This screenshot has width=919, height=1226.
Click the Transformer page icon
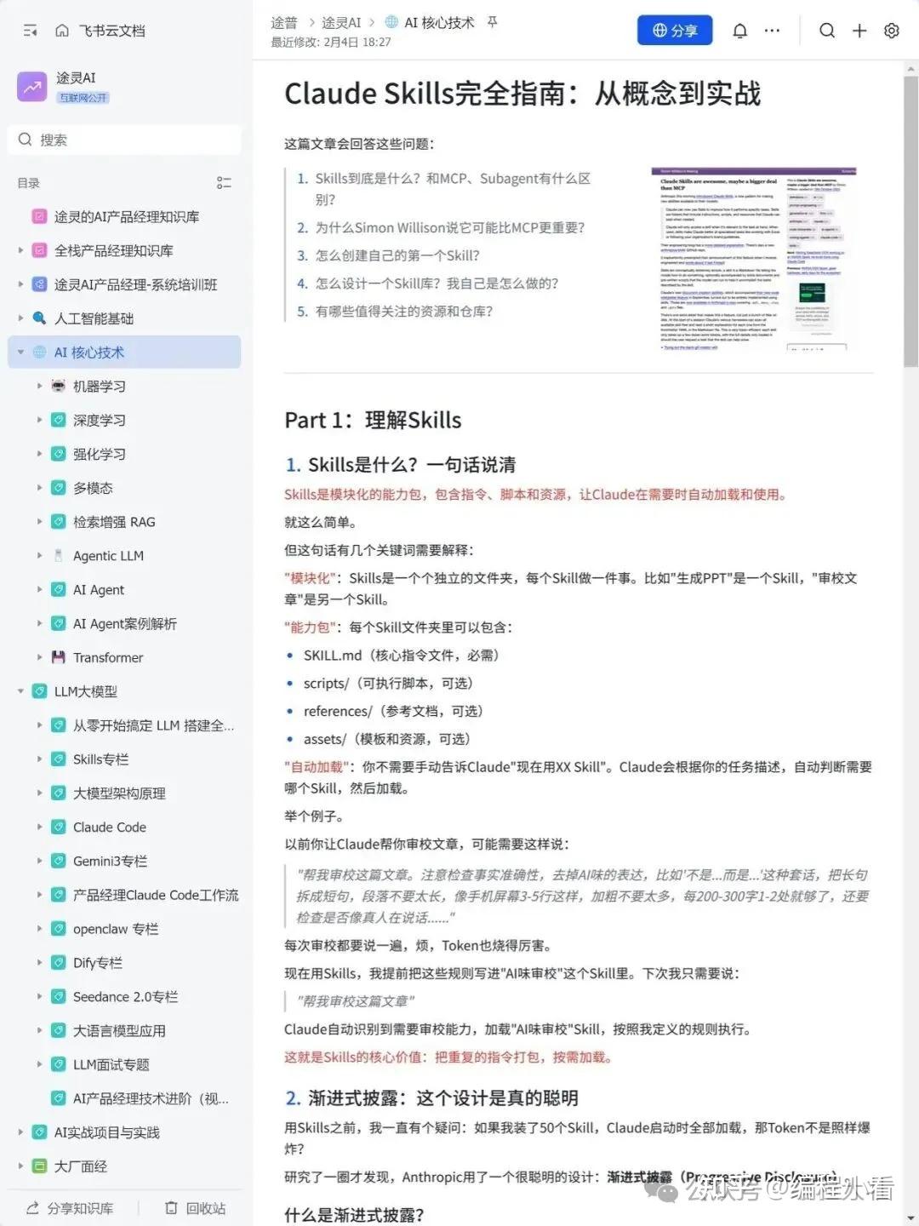(58, 657)
